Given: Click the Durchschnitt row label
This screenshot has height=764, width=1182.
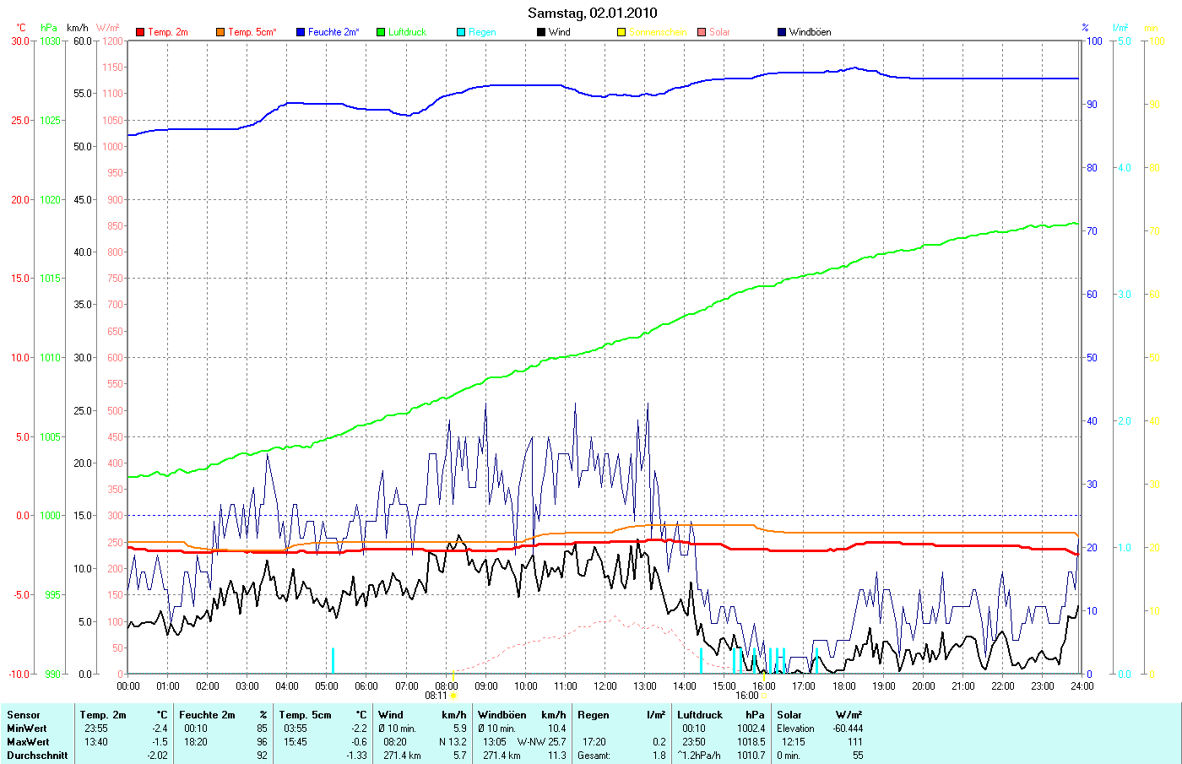Looking at the screenshot, I should (x=36, y=756).
